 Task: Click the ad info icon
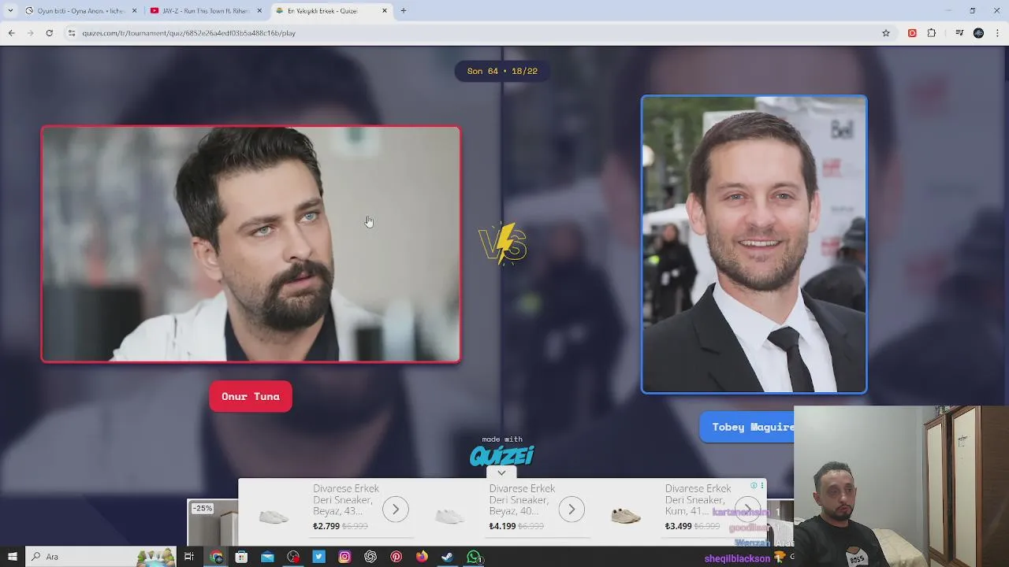tap(754, 485)
